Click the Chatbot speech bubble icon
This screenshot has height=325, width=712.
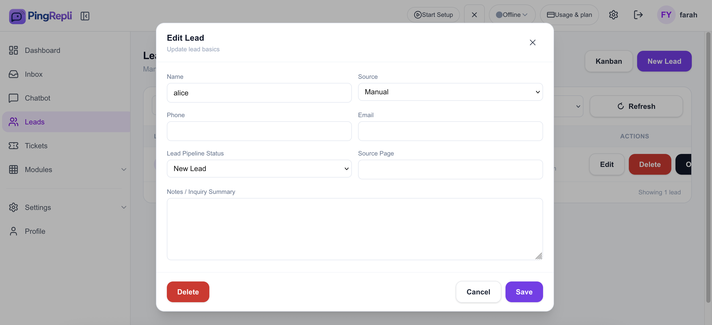click(13, 98)
